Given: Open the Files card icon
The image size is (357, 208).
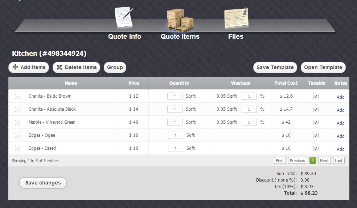Looking at the screenshot, I should (236, 18).
